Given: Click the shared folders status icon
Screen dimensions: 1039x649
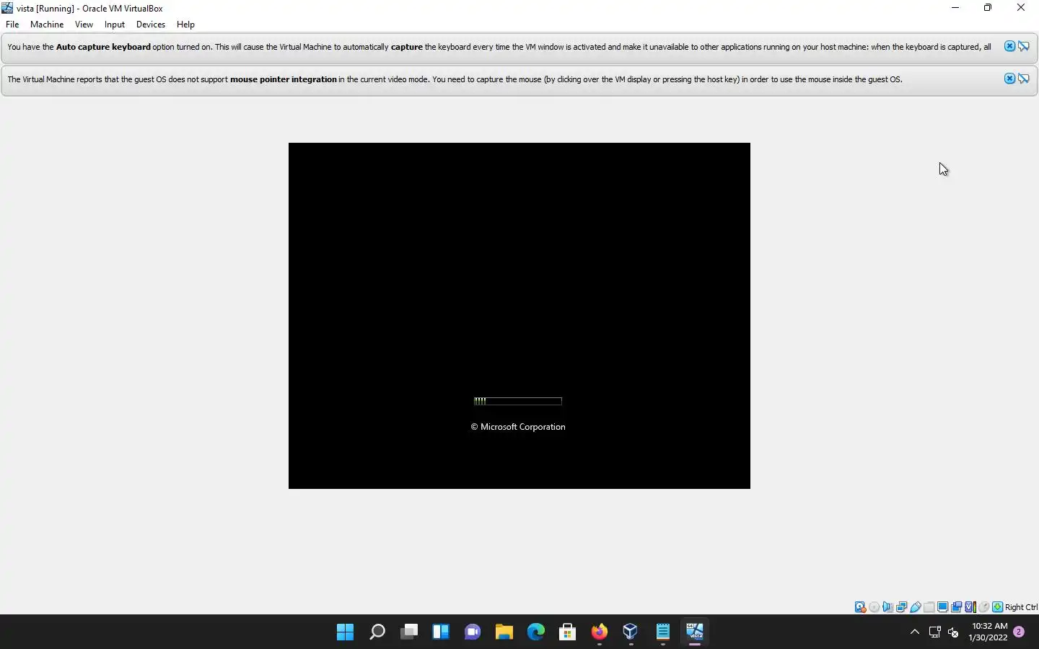Looking at the screenshot, I should coord(929,607).
